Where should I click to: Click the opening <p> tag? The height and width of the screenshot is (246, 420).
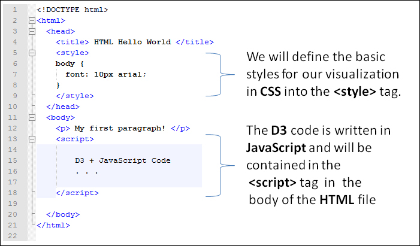(x=63, y=128)
